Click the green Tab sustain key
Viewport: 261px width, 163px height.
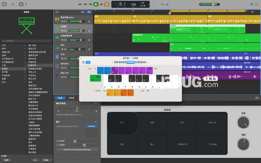96,78
